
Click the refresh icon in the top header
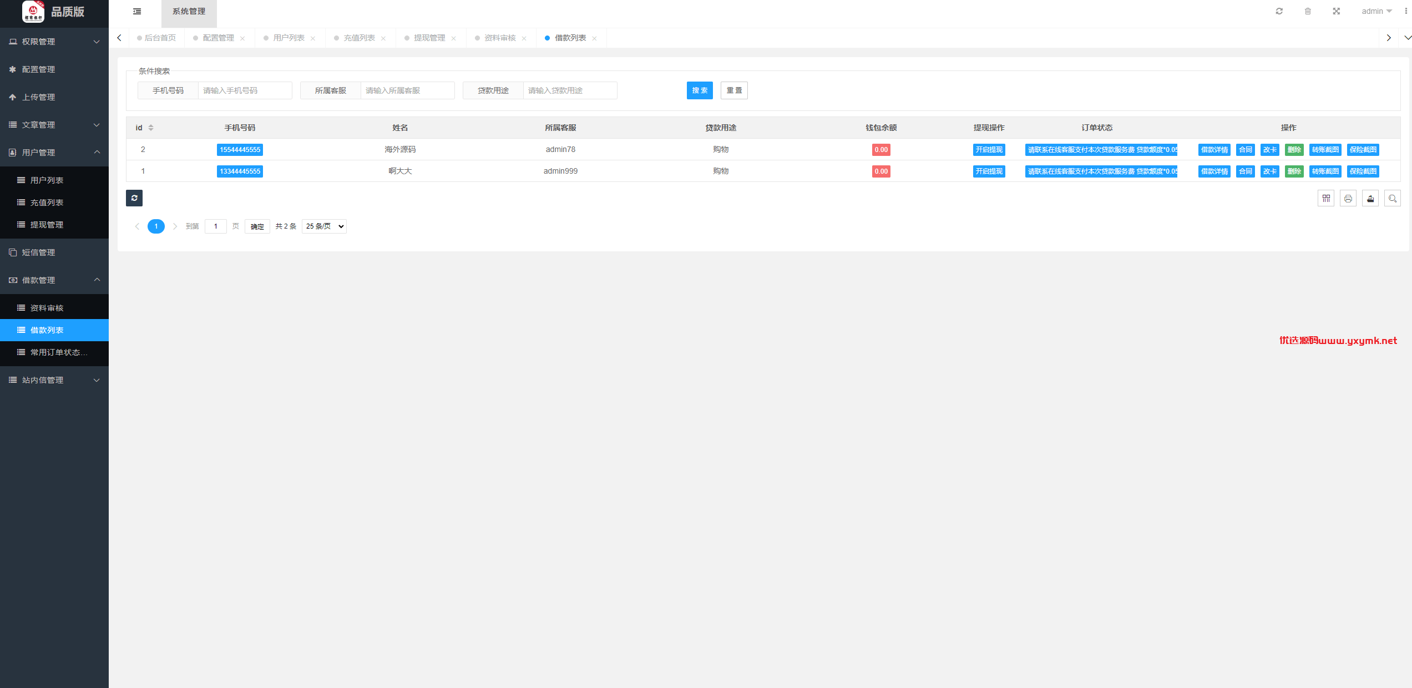tap(1279, 11)
